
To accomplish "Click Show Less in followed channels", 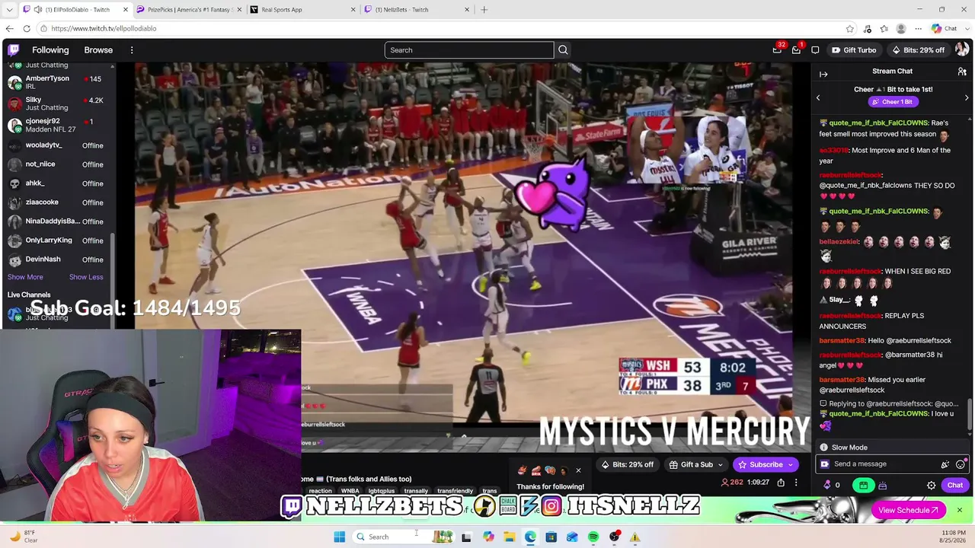I will (x=86, y=277).
